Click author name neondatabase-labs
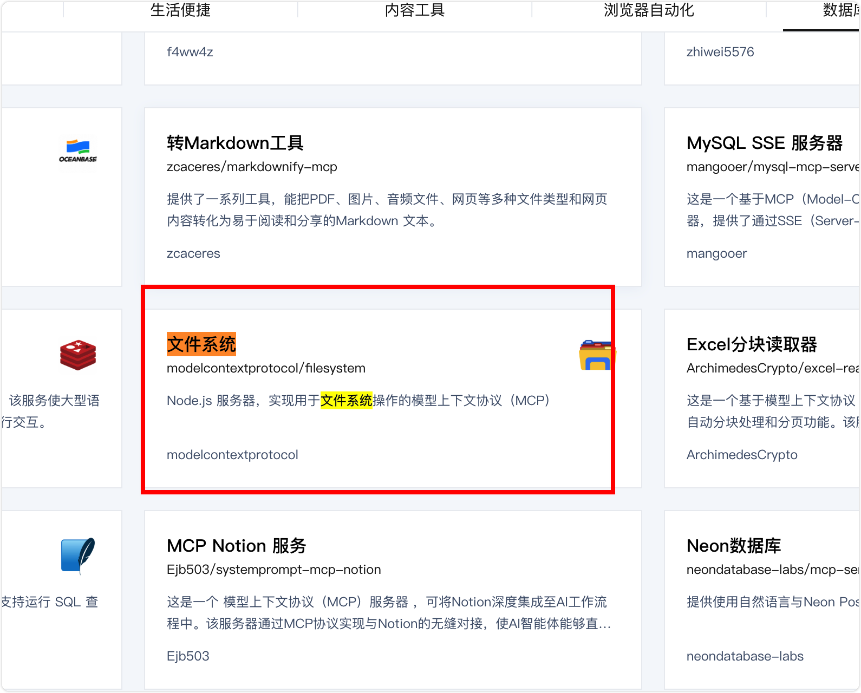Image resolution: width=861 pixels, height=693 pixels. click(745, 656)
